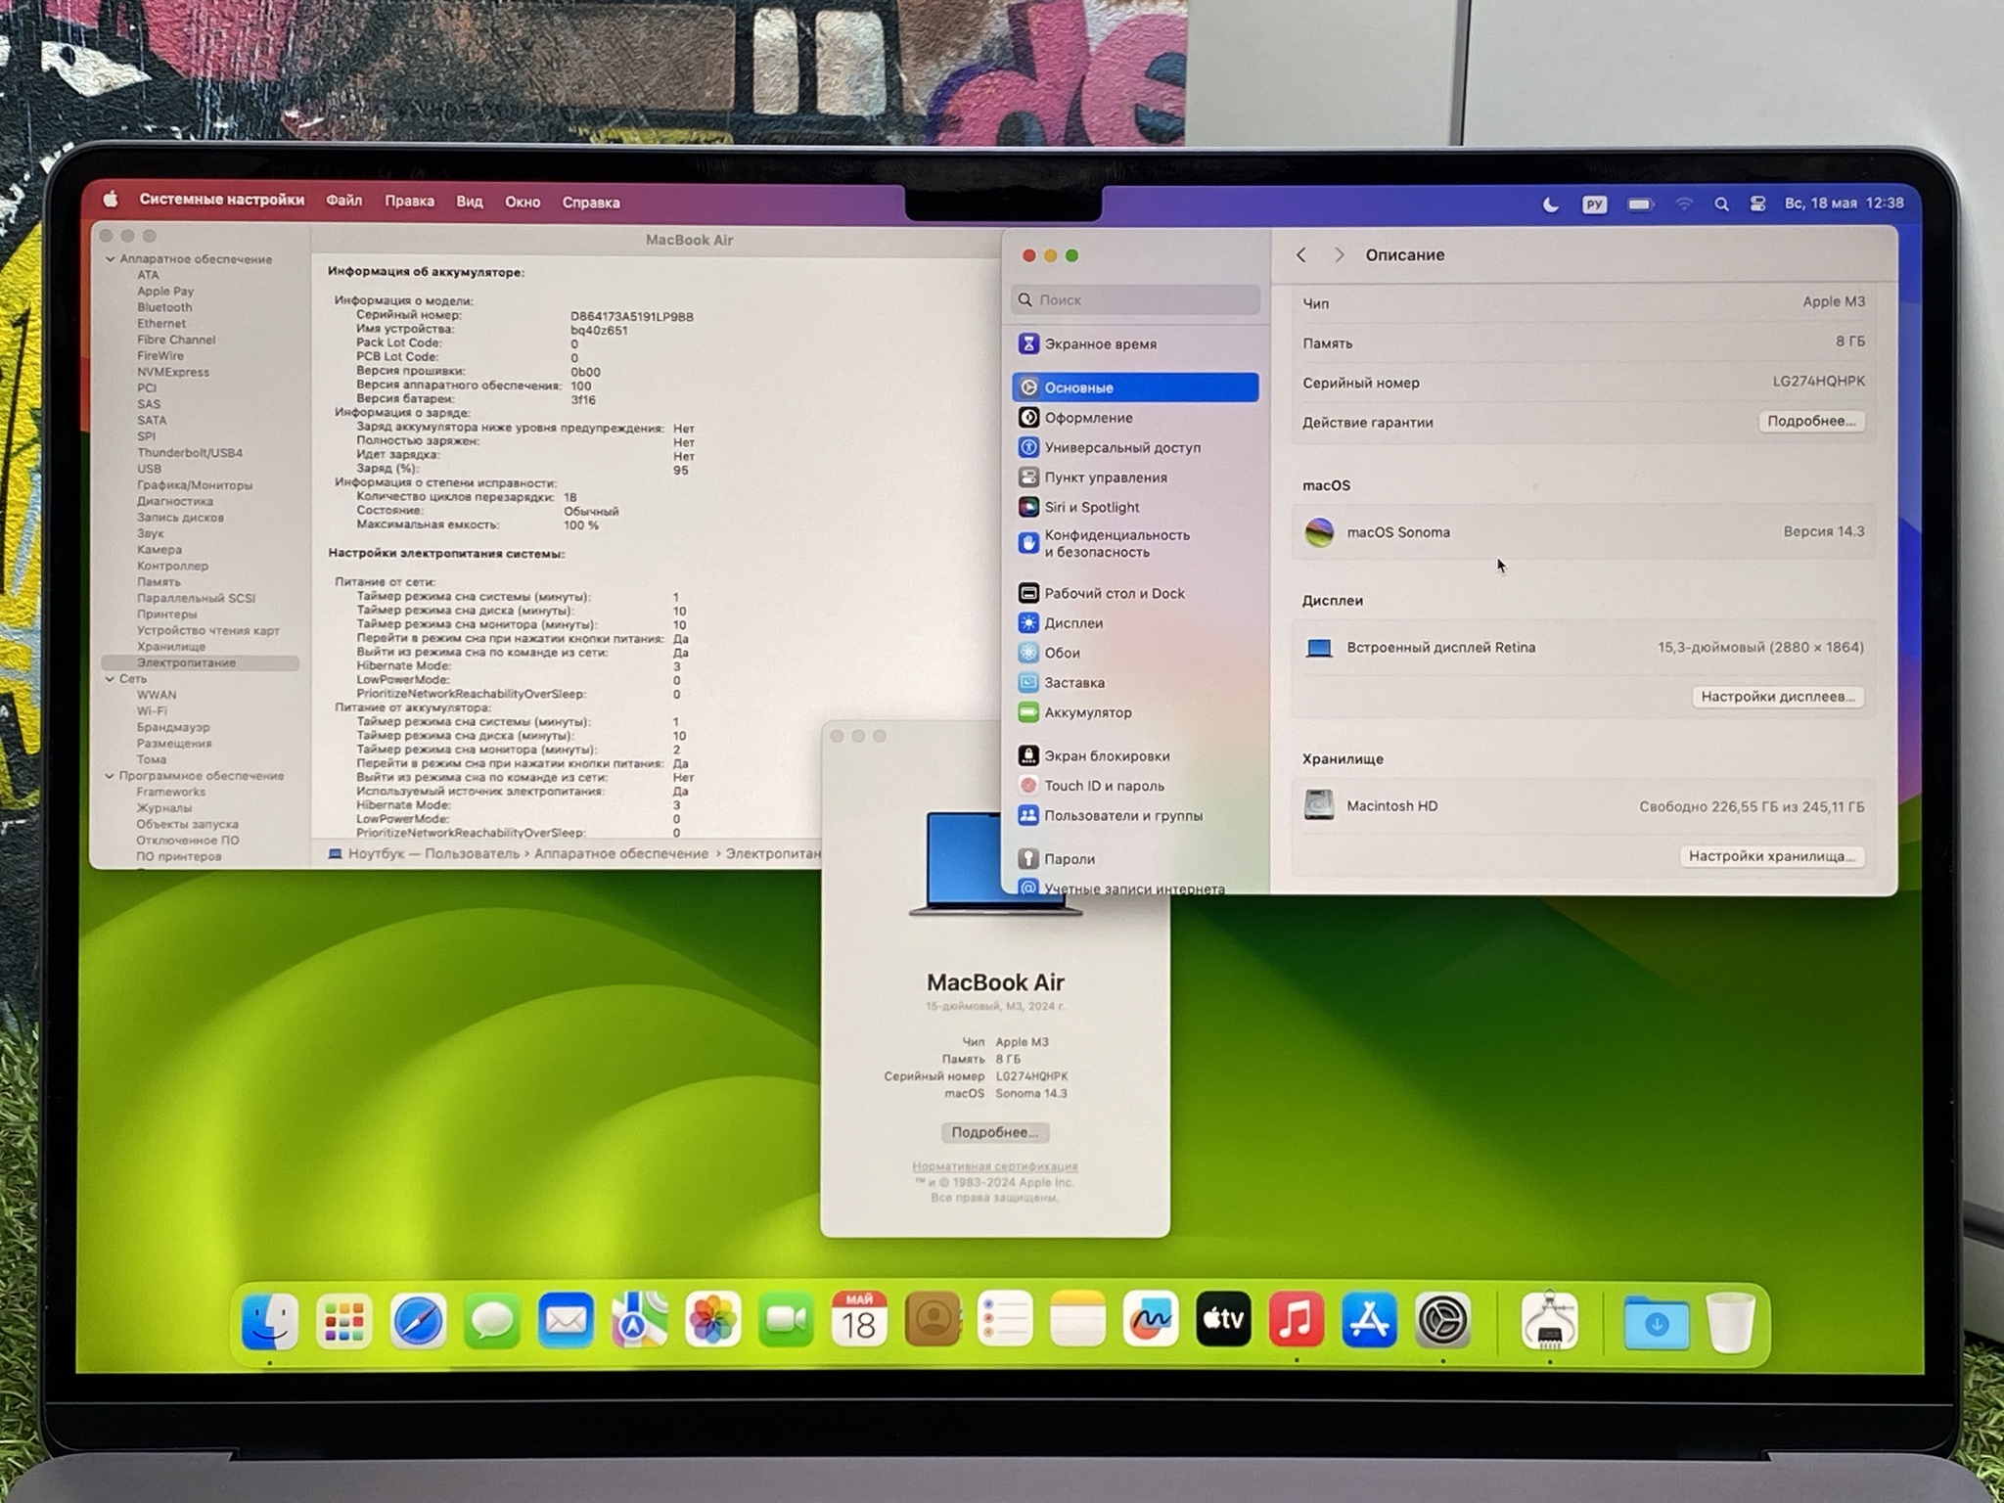Select Аккумулятор in settings sidebar
Viewport: 2004px width, 1503px height.
(x=1087, y=712)
